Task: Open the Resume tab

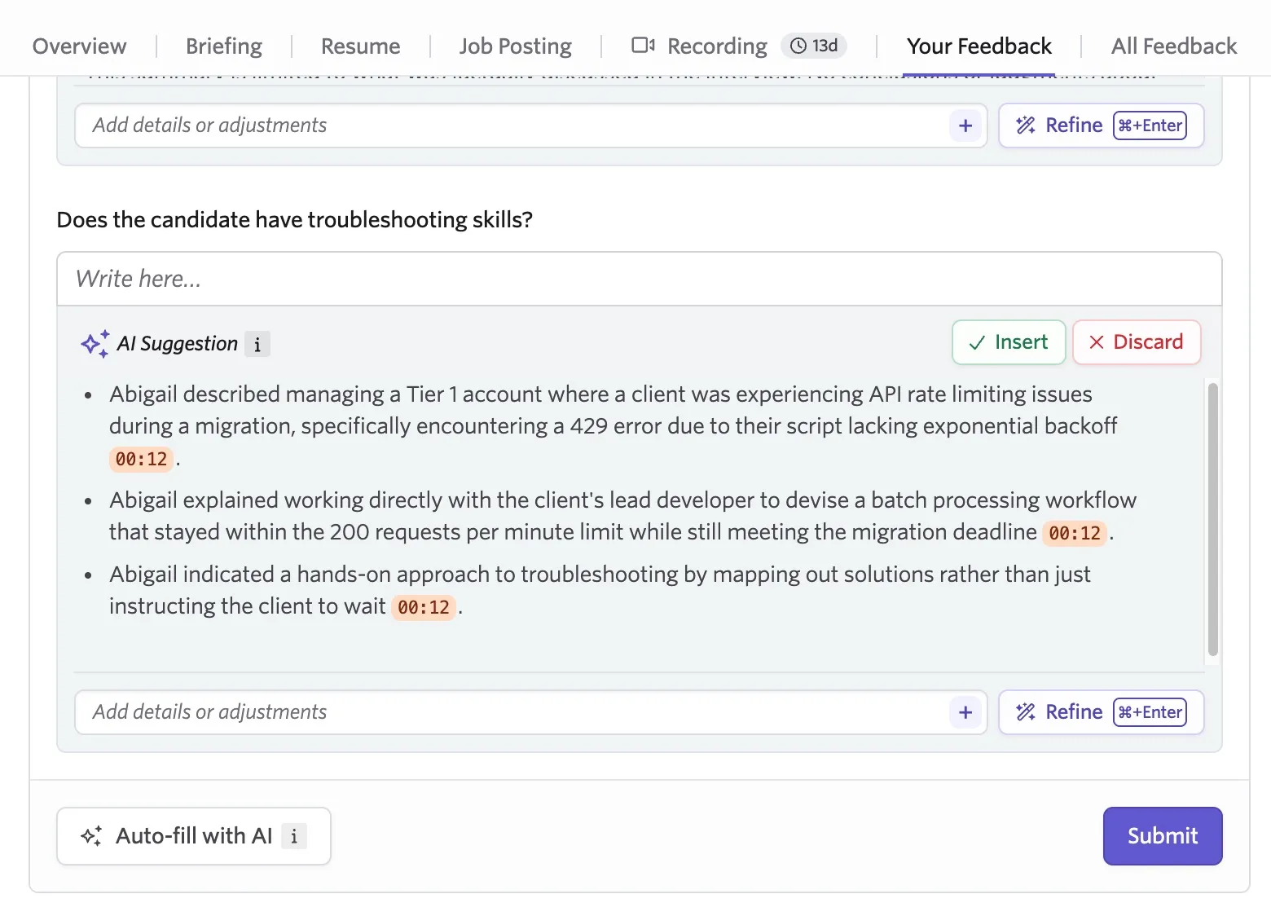Action: pos(360,46)
